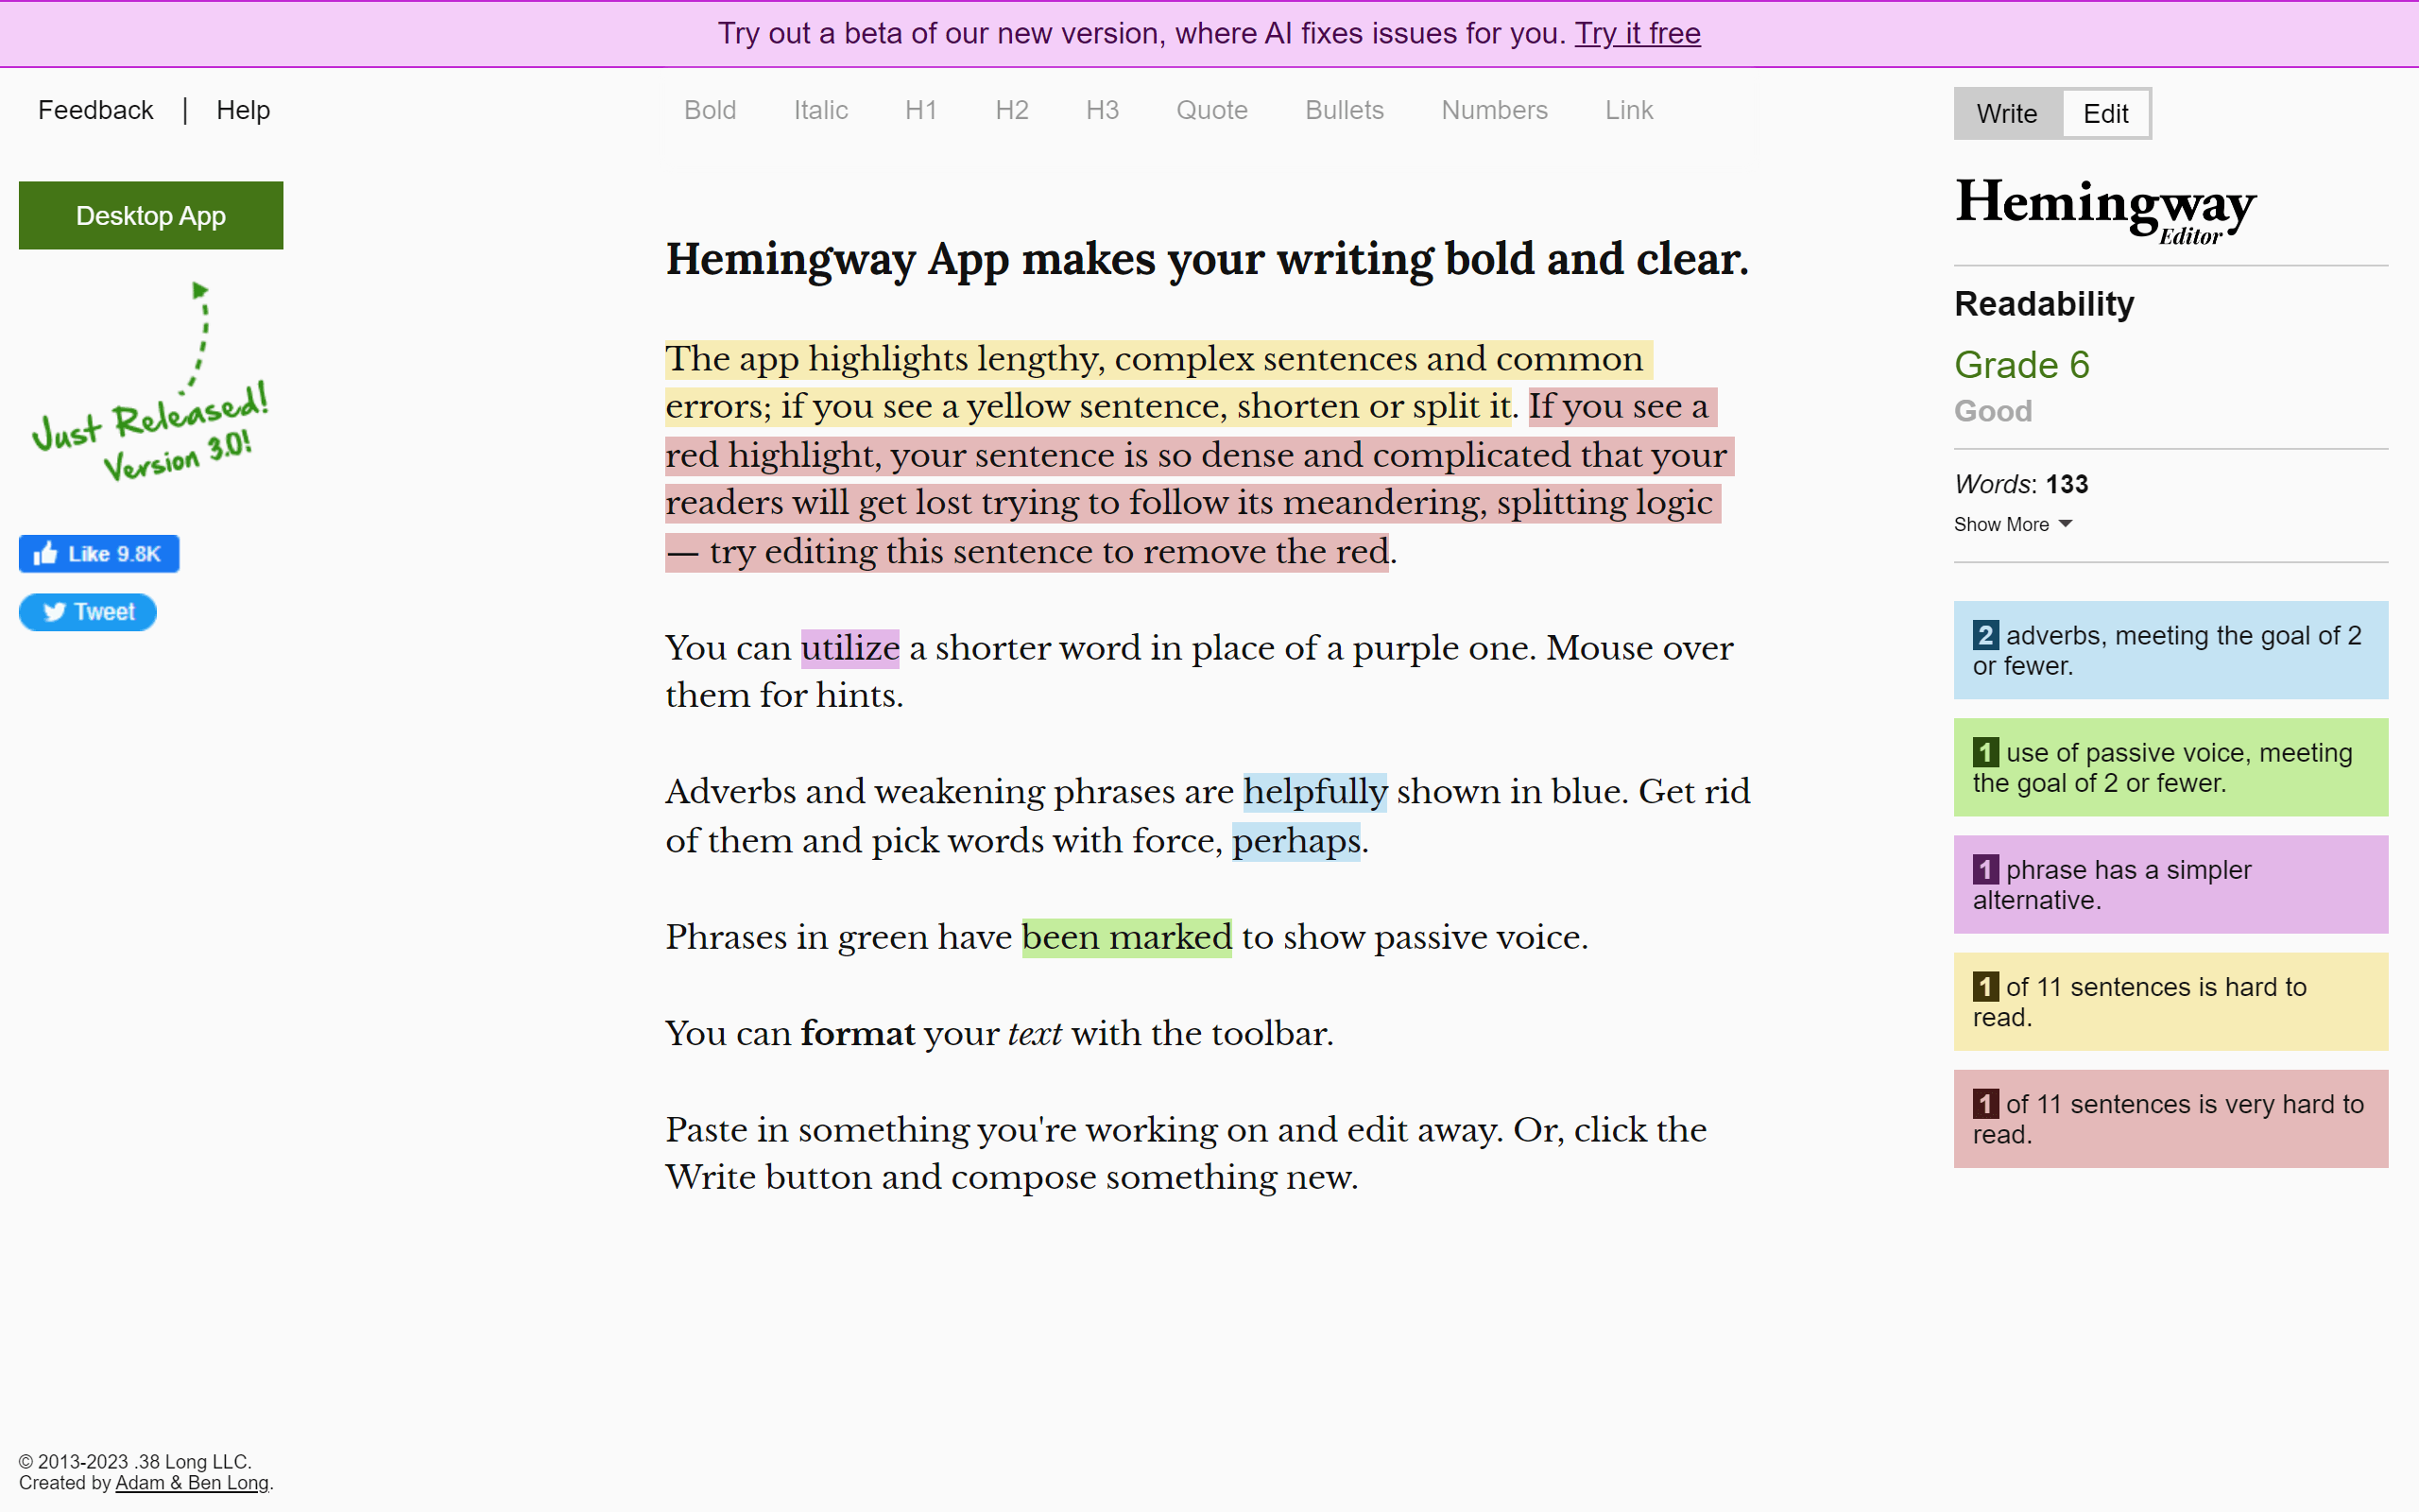Click the Hemingway Editor logo
Screen dimensions: 2419x1512
click(2105, 209)
